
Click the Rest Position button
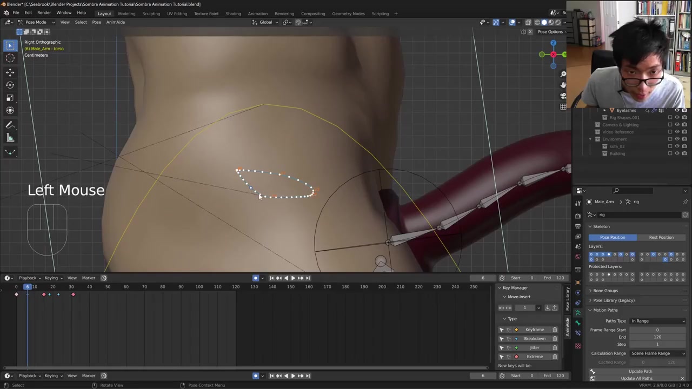[661, 237]
